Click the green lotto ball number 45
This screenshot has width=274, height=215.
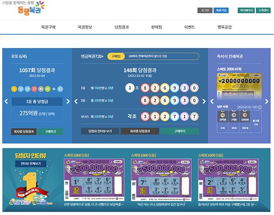pos(47,89)
